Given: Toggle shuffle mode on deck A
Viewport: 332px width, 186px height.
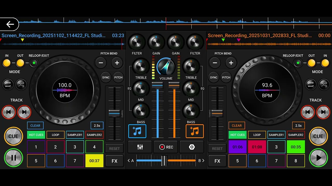Looking at the screenshot, I should click(21, 84).
